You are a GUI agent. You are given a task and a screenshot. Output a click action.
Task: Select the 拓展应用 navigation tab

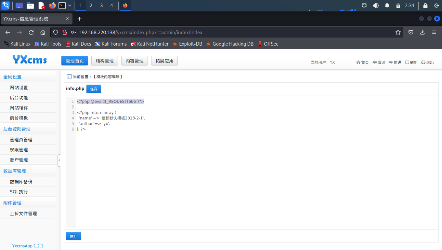click(x=164, y=61)
